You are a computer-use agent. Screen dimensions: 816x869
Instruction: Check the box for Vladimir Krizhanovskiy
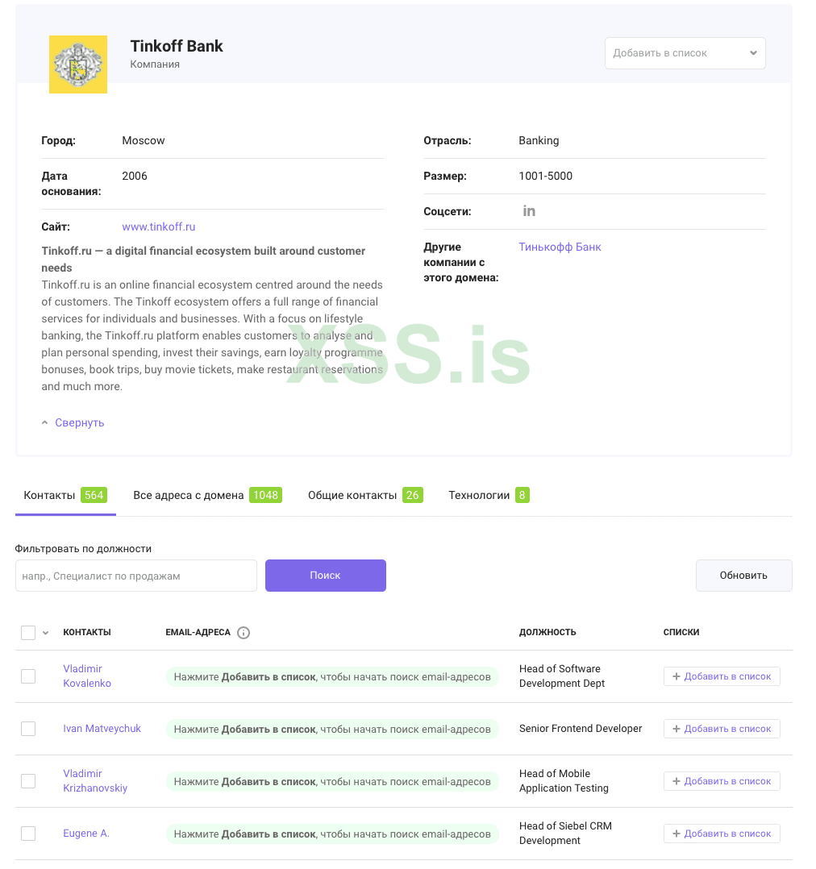[28, 781]
